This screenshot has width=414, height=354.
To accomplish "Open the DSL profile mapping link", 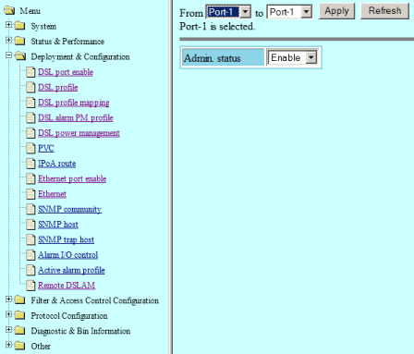I will coord(74,103).
